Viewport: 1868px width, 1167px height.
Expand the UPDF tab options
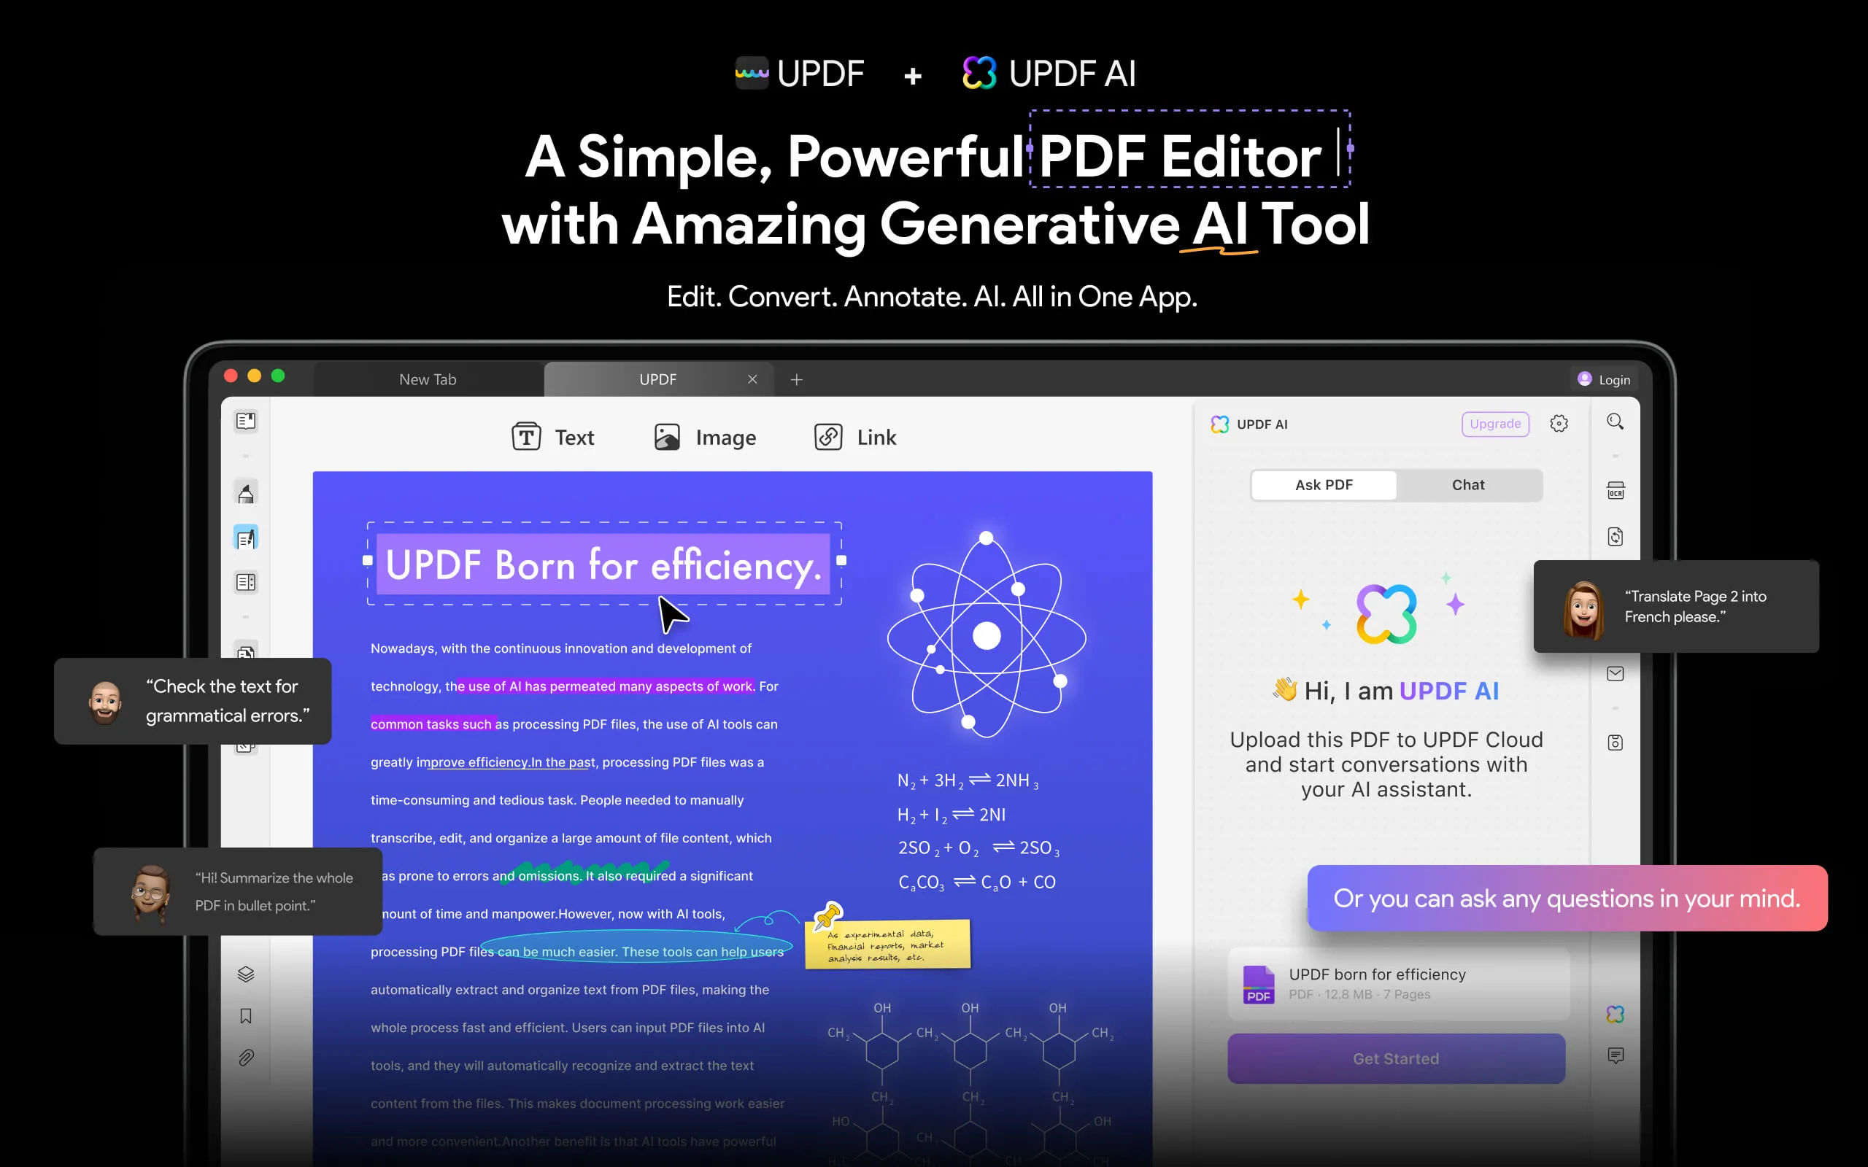pos(656,378)
